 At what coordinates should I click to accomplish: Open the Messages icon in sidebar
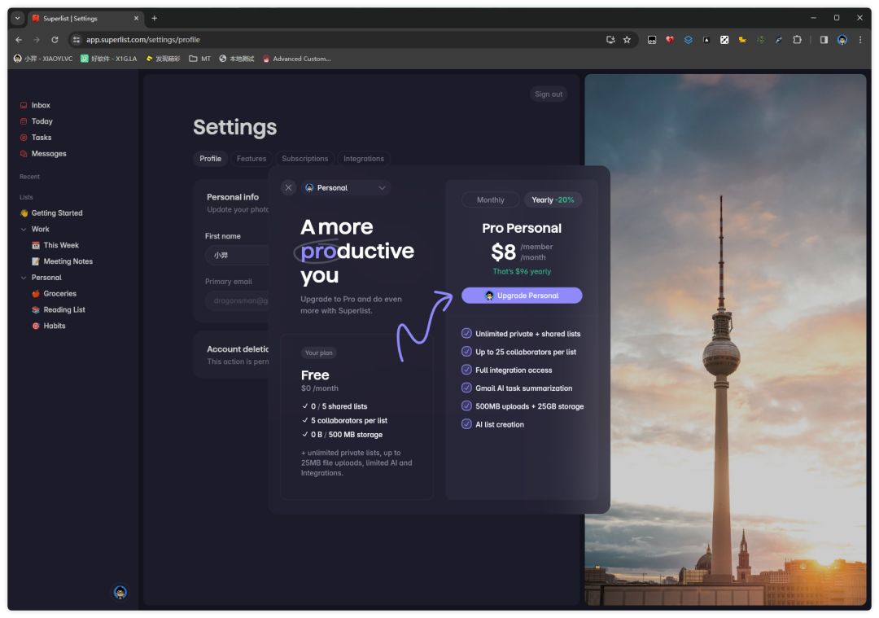tap(24, 154)
